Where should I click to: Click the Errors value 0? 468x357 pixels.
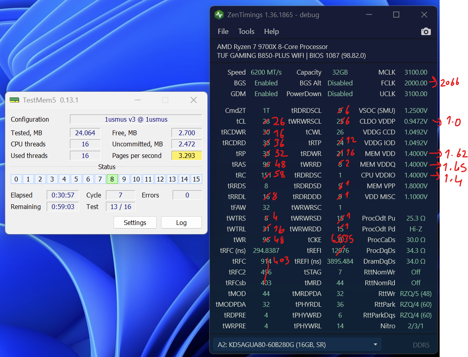tap(187, 195)
